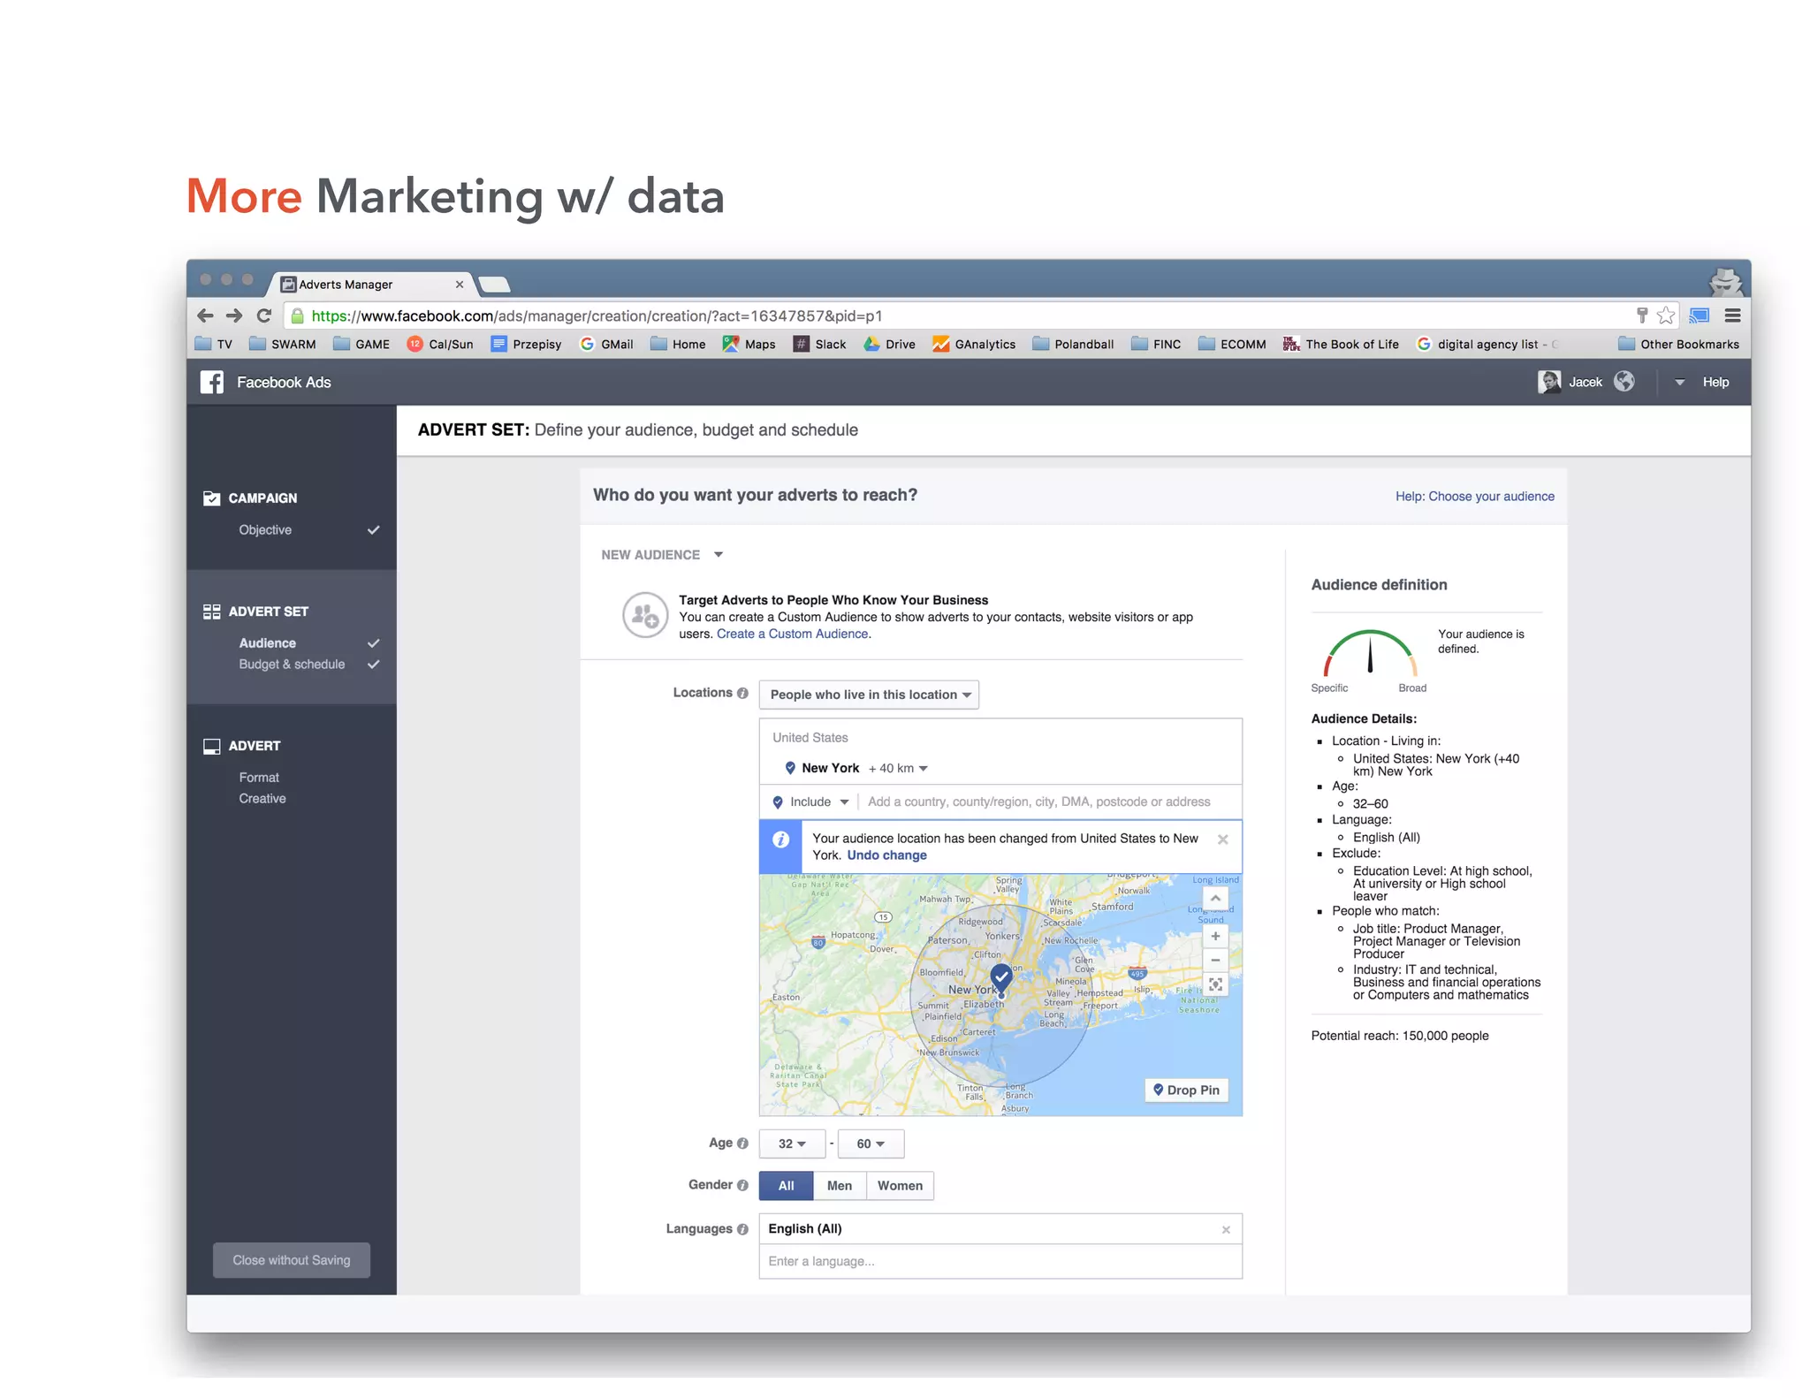Open notifications globe icon
Viewport: 1810px width, 1398px height.
(1624, 382)
